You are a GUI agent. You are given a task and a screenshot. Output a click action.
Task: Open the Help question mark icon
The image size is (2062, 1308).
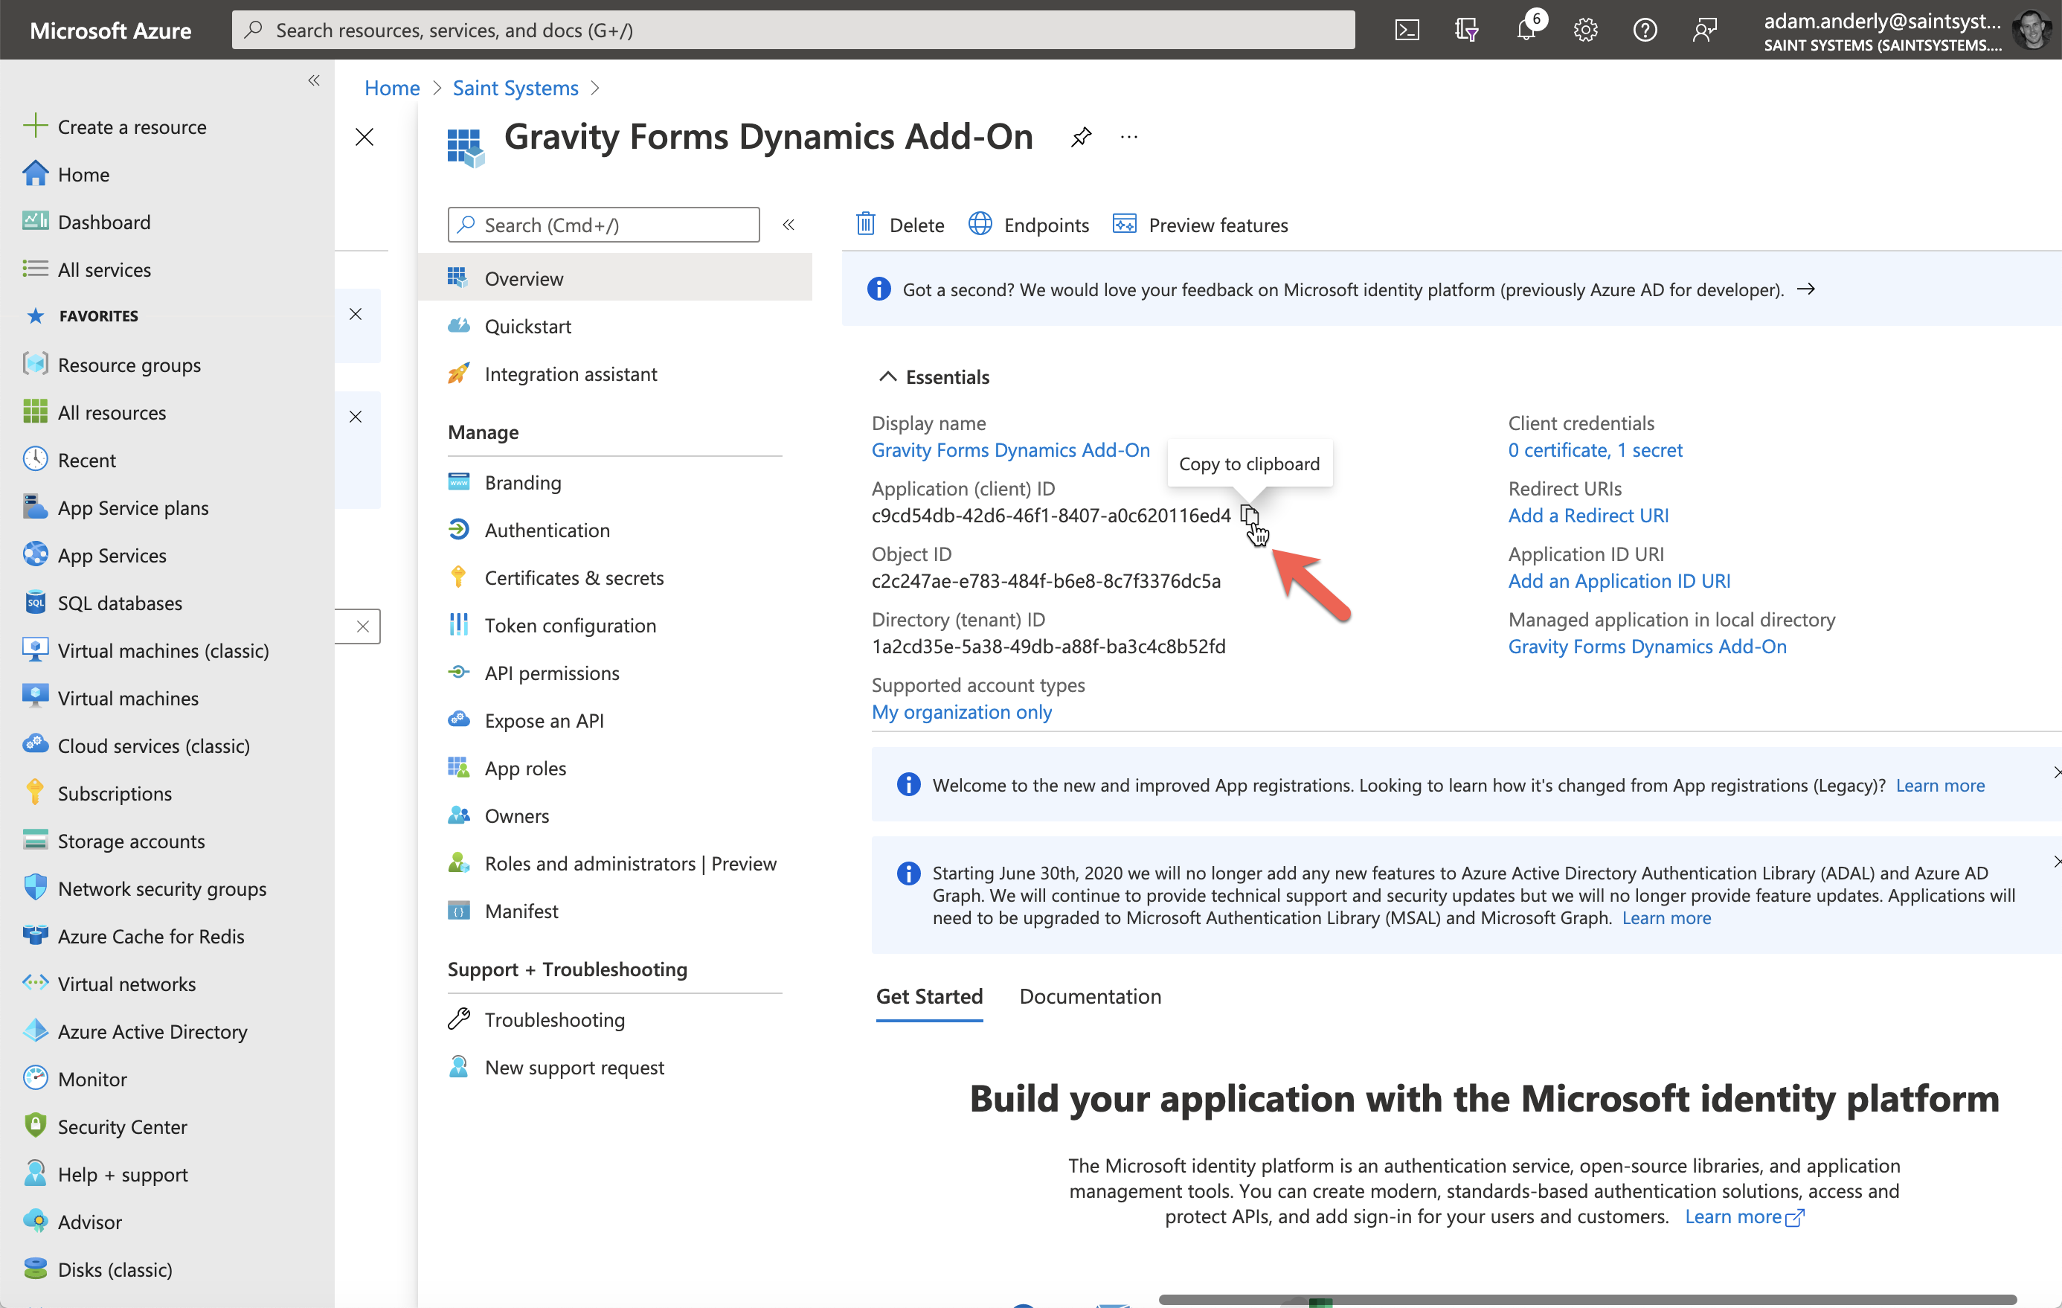point(1644,30)
